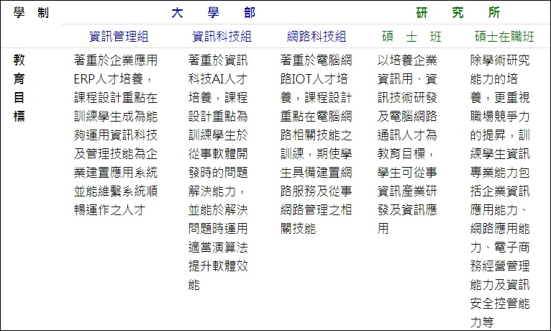The image size is (551, 331).
Task: Select the 網路科技組 column header
Action: pyautogui.click(x=317, y=37)
